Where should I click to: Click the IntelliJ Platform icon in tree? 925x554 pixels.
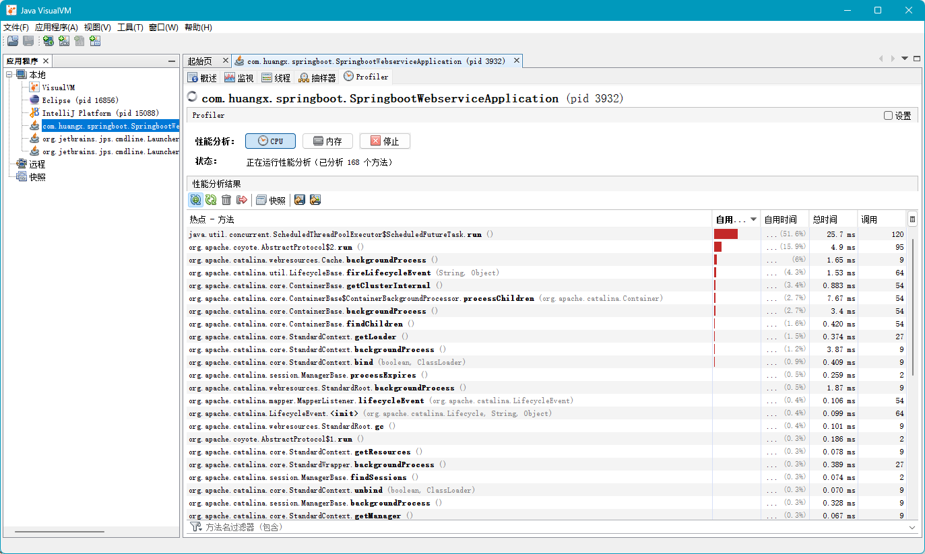click(34, 113)
